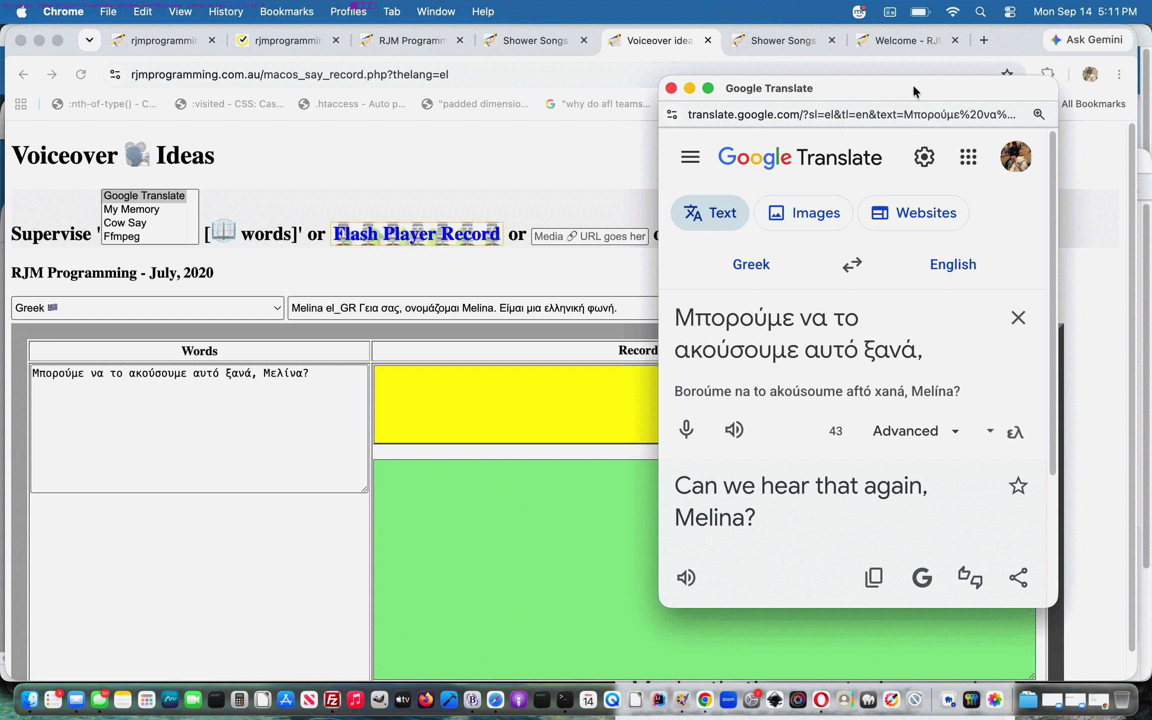Open Google Translate main hamburger menu
The height and width of the screenshot is (720, 1152).
pyautogui.click(x=690, y=157)
